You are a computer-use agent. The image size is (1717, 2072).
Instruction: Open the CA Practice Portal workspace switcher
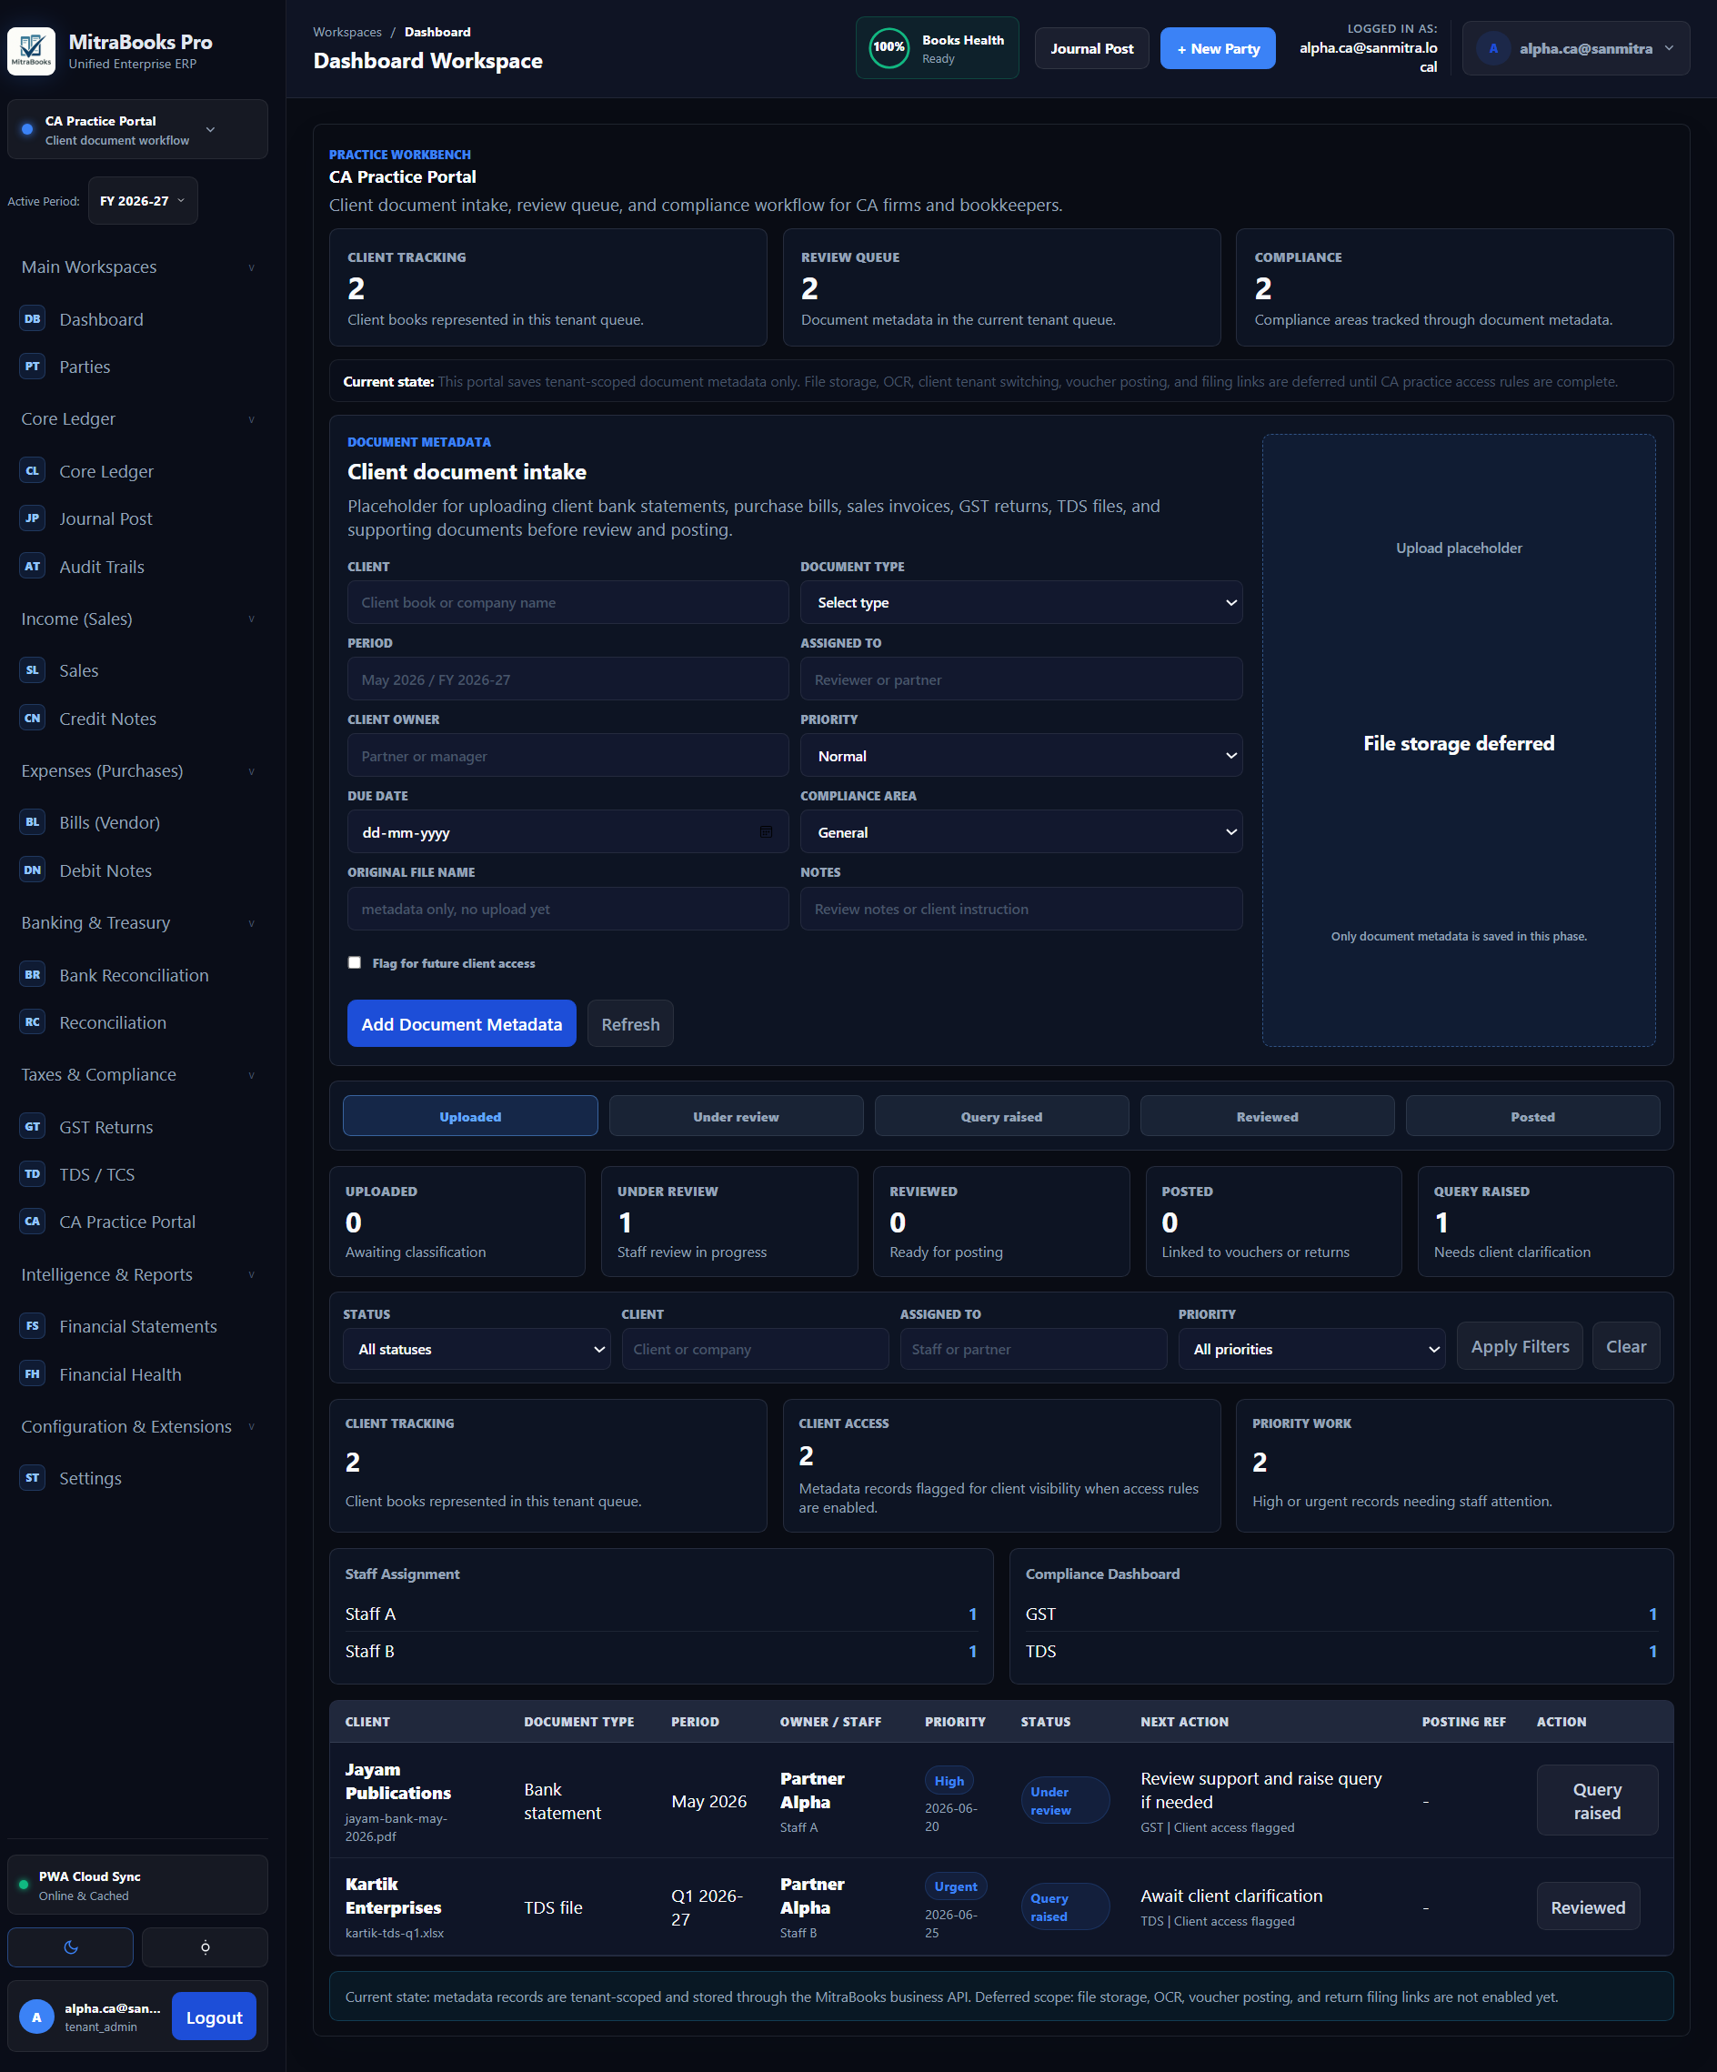(137, 129)
